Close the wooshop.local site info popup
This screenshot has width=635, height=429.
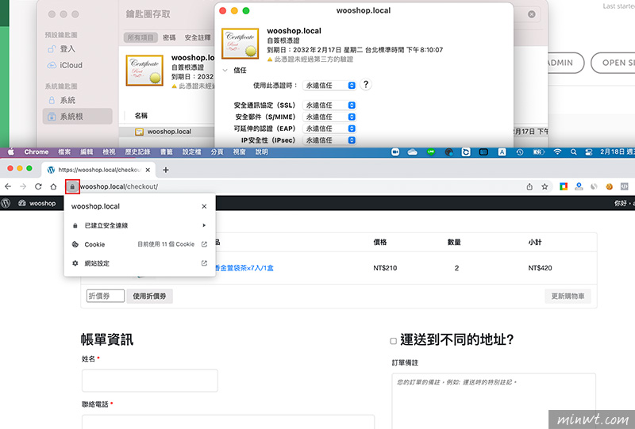pos(204,206)
